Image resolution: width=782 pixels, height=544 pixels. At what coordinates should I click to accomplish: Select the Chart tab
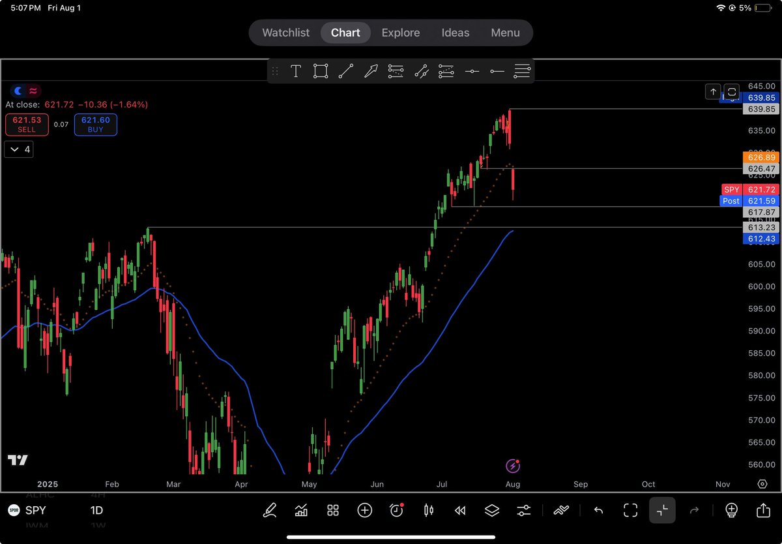345,33
